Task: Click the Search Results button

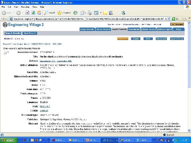Action: click(x=13, y=33)
